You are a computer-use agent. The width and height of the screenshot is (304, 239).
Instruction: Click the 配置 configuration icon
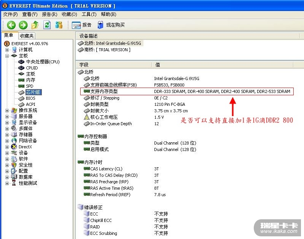point(14,171)
